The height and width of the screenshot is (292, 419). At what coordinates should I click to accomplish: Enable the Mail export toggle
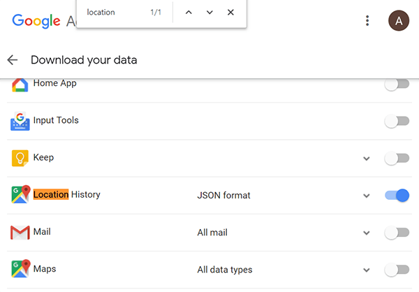click(396, 233)
